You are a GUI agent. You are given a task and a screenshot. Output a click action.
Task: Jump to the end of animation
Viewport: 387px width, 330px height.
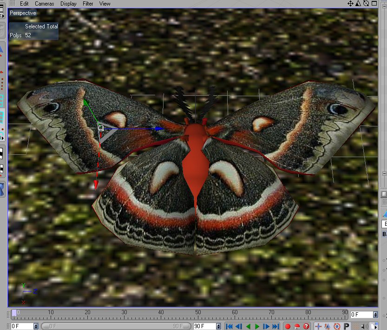point(275,326)
